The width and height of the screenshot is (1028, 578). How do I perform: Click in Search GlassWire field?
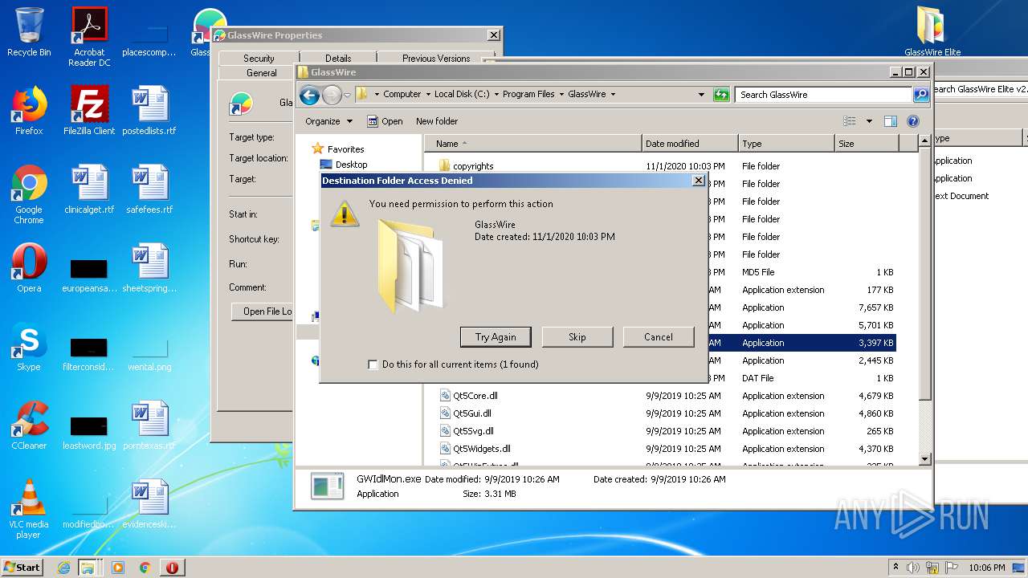click(x=824, y=94)
